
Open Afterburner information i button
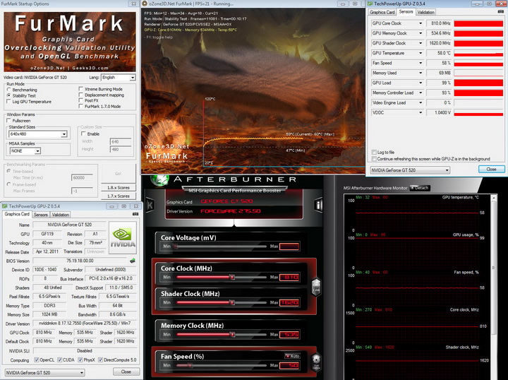pyautogui.click(x=318, y=205)
